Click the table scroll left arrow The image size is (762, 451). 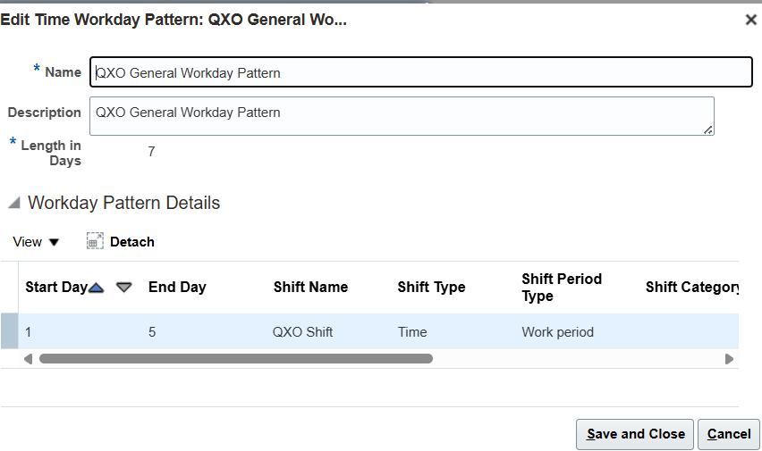(29, 359)
